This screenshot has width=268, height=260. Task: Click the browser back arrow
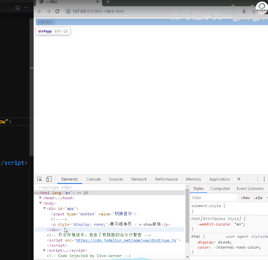tap(40, 11)
